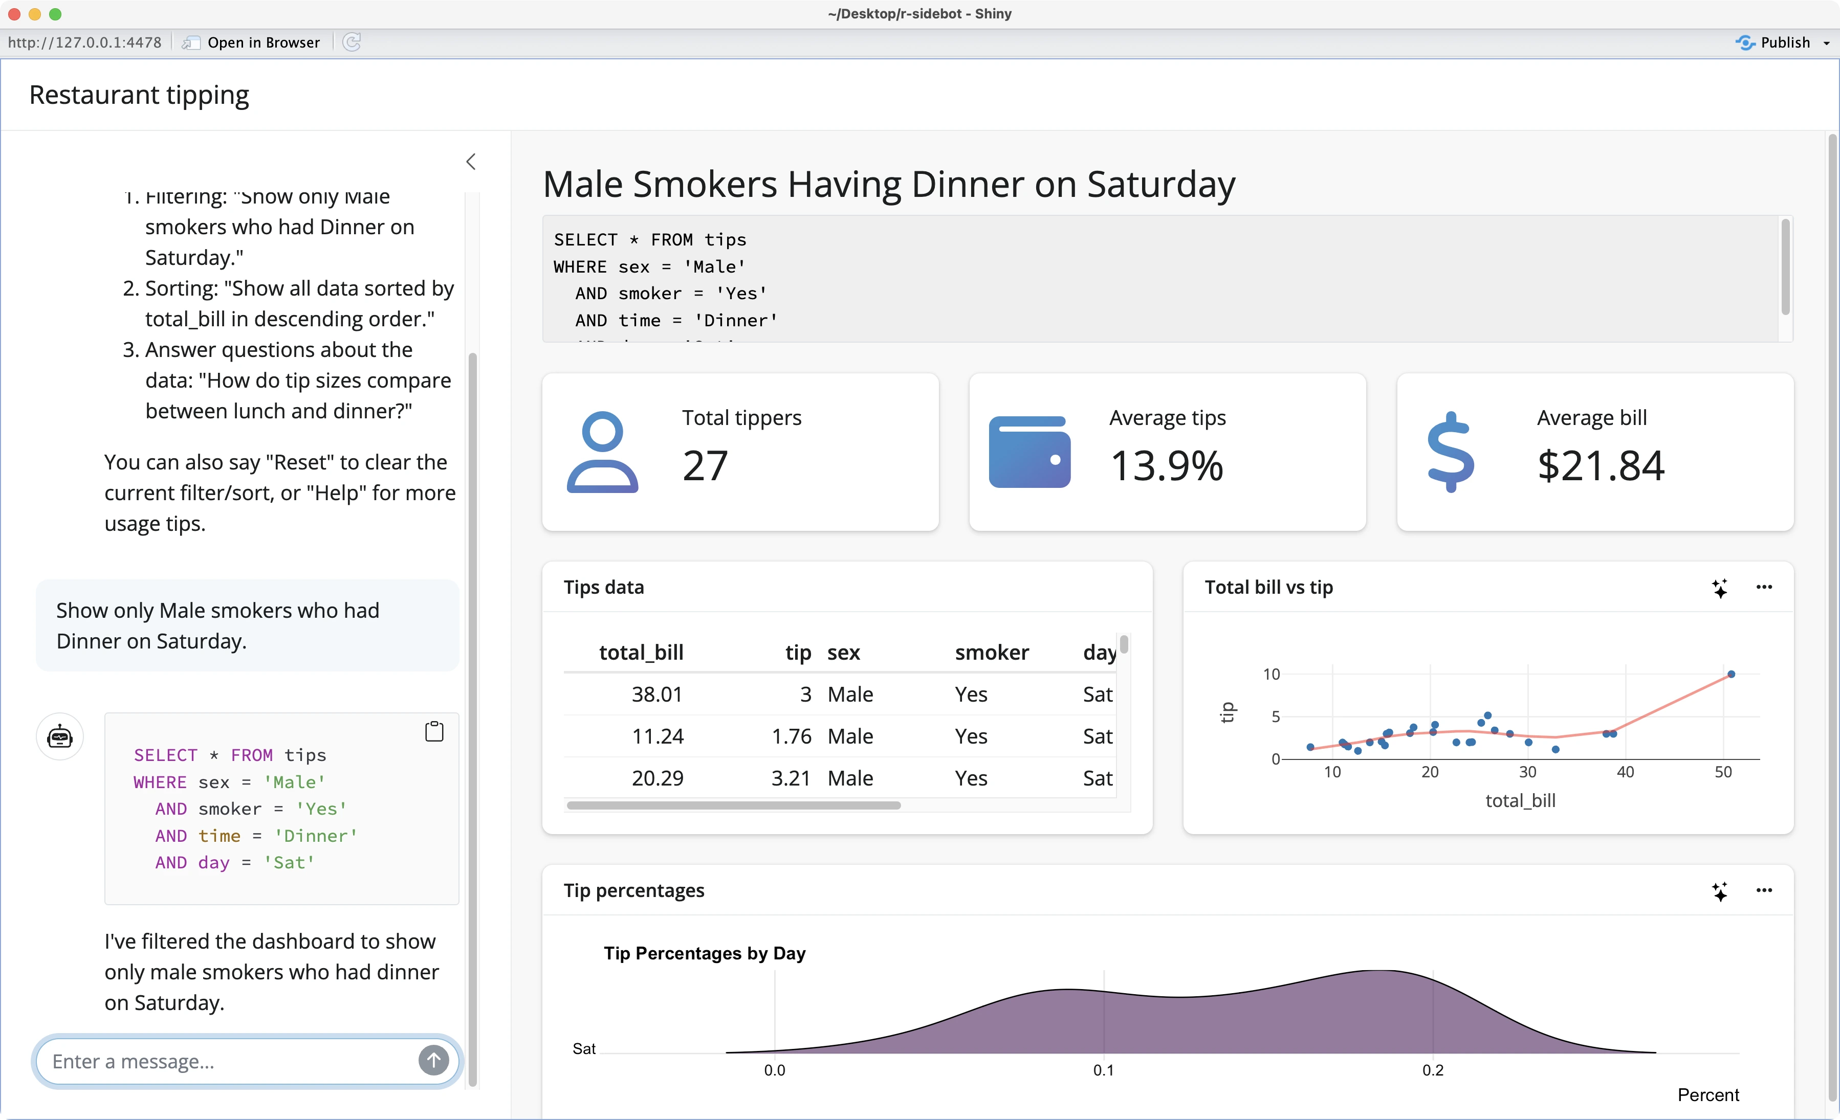Reload the Shiny app with the refresh icon
Viewport: 1840px width, 1120px height.
[x=352, y=42]
